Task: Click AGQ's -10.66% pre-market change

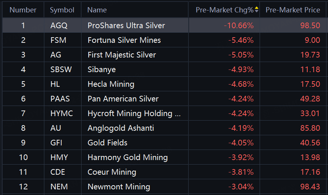Action: click(x=239, y=26)
